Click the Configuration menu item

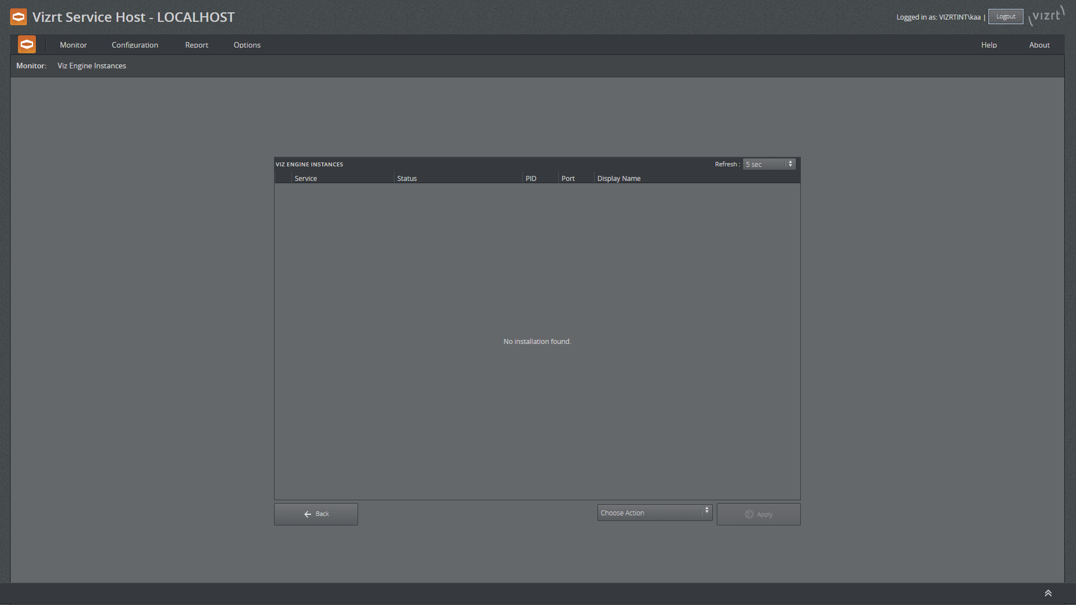pos(135,45)
